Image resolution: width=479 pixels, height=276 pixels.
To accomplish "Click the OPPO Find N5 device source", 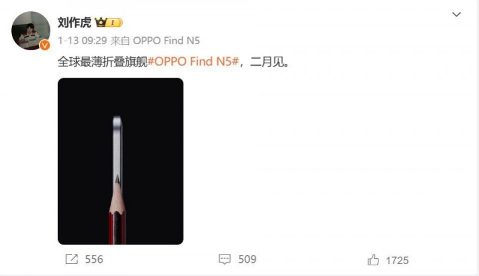I will [x=166, y=41].
